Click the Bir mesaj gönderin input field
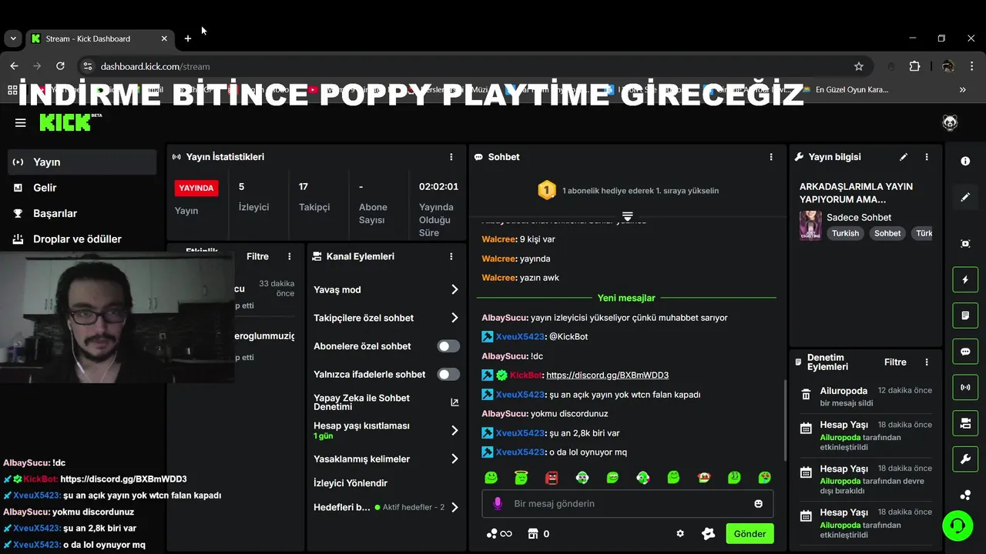 (628, 504)
